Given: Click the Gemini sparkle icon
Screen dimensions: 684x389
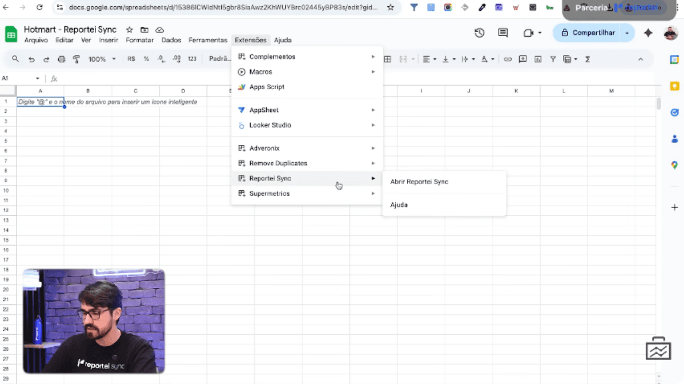Looking at the screenshot, I should pos(648,33).
